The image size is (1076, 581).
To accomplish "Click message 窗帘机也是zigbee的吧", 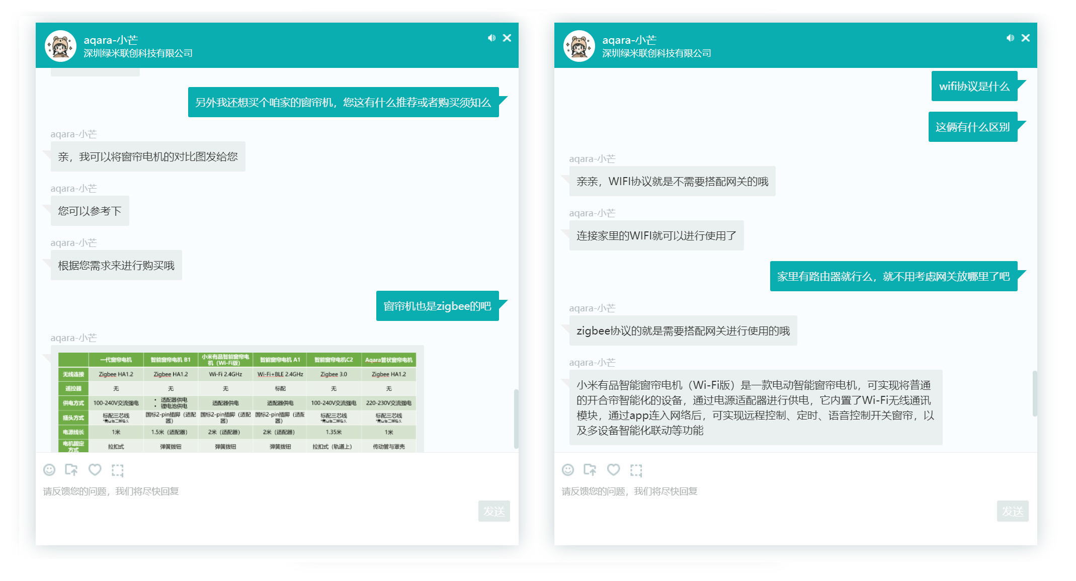I will pyautogui.click(x=437, y=306).
